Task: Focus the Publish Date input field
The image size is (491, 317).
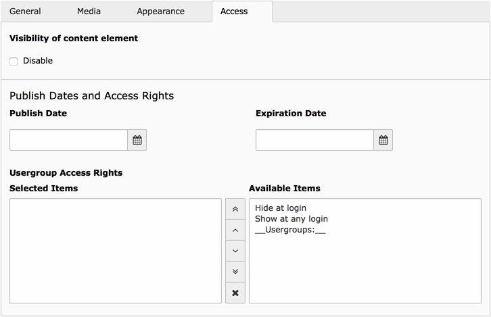Action: pos(68,140)
